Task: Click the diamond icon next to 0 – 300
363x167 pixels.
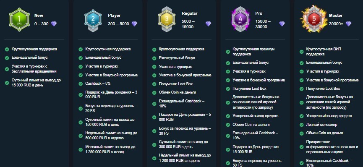Action: coord(54,23)
